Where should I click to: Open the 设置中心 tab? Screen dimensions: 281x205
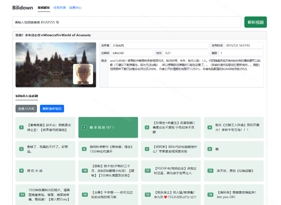point(75,8)
